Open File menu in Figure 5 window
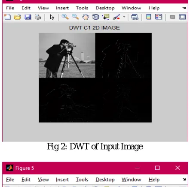The image size is (190, 187). tap(10, 180)
